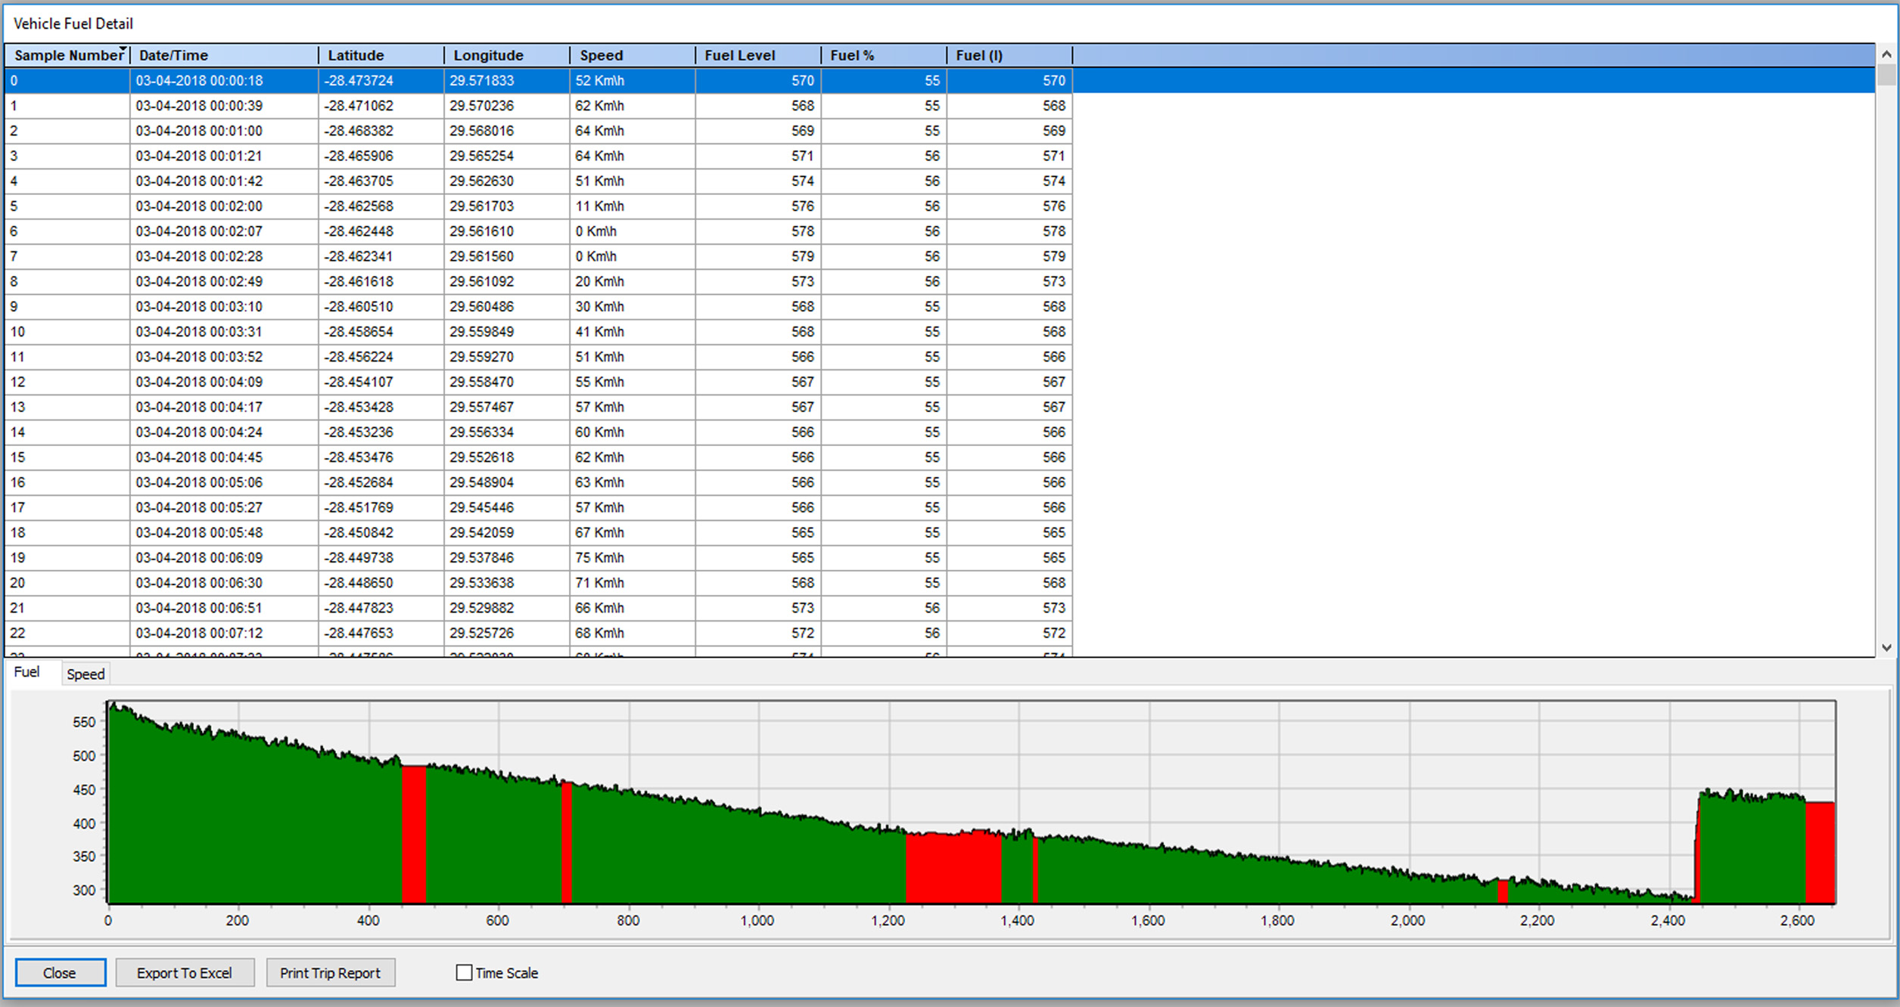Click red fuel bar near sample 470
This screenshot has width=1900, height=1007.
click(413, 832)
